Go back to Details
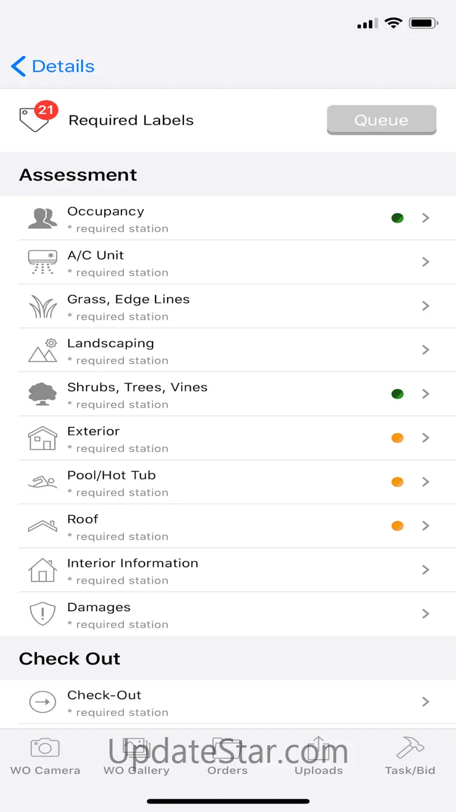The height and width of the screenshot is (812, 456). (53, 66)
